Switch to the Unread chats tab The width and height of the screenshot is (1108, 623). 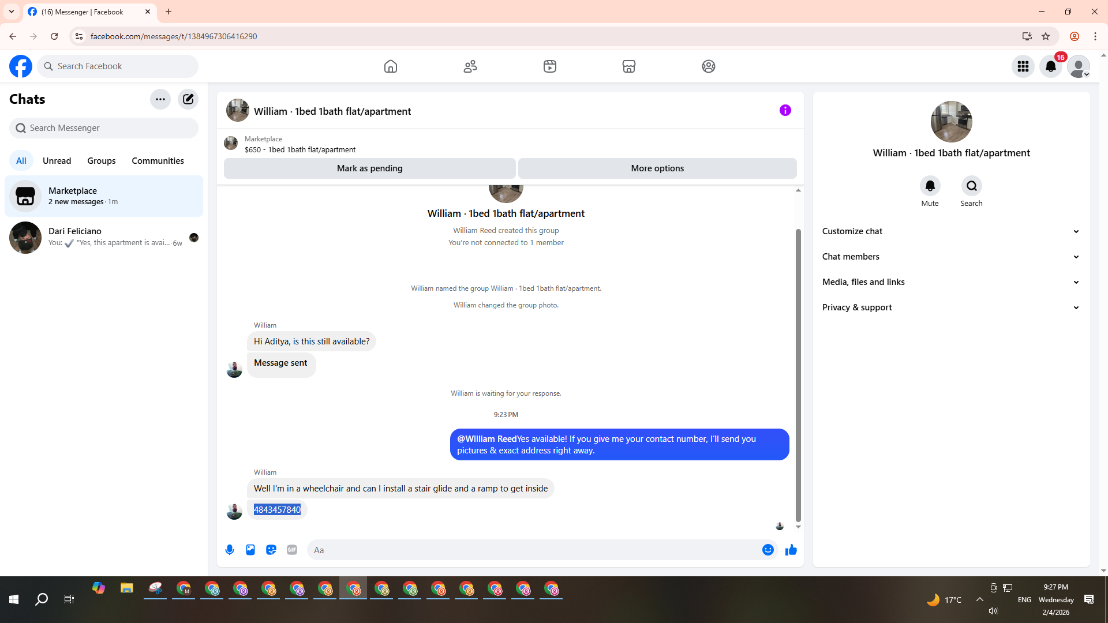tap(57, 161)
